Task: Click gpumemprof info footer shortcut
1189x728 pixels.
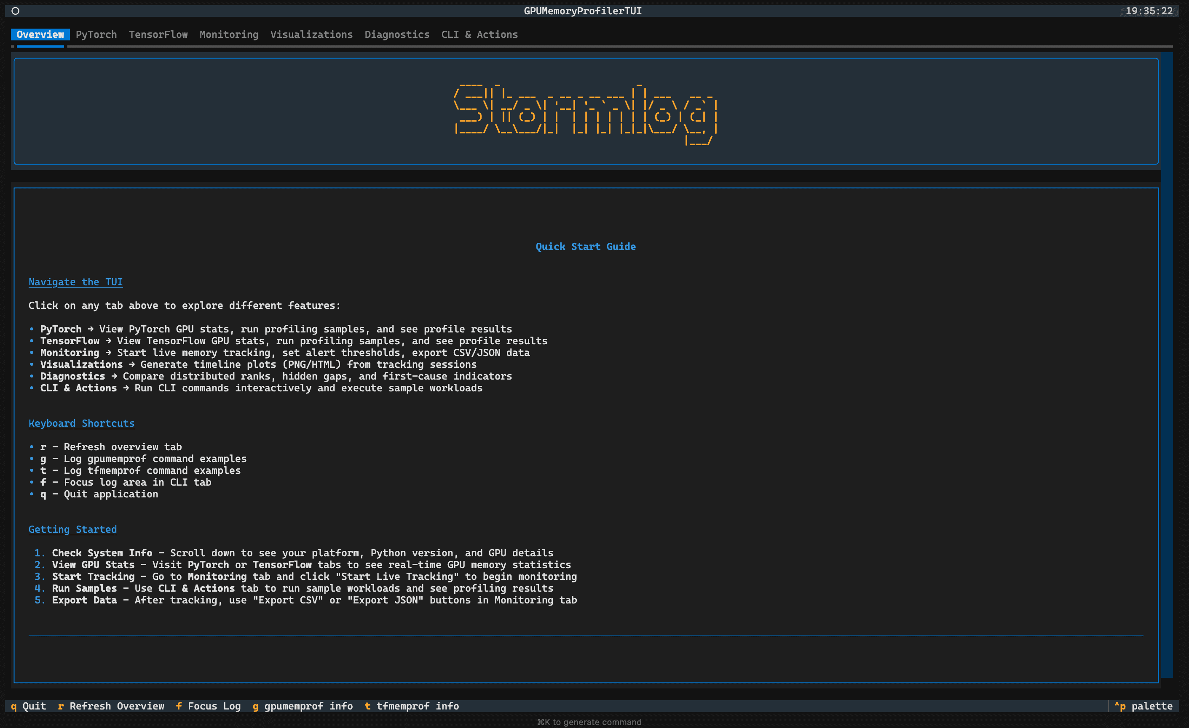Action: click(303, 706)
